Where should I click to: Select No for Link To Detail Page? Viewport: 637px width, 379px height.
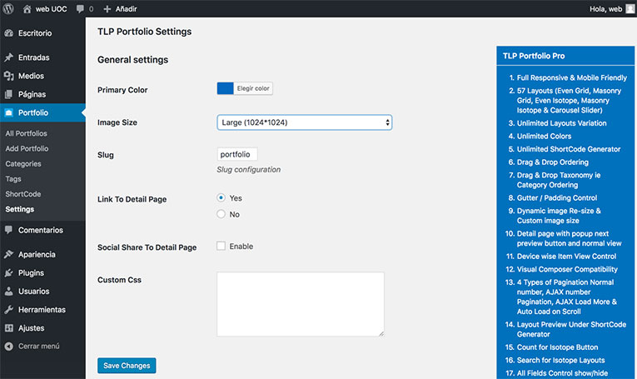(x=221, y=214)
